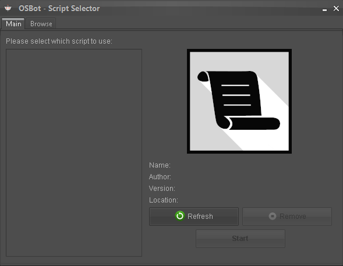
Task: Click the Name: field label
Action: click(x=160, y=165)
